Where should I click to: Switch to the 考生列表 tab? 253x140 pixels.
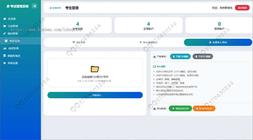click(x=79, y=42)
